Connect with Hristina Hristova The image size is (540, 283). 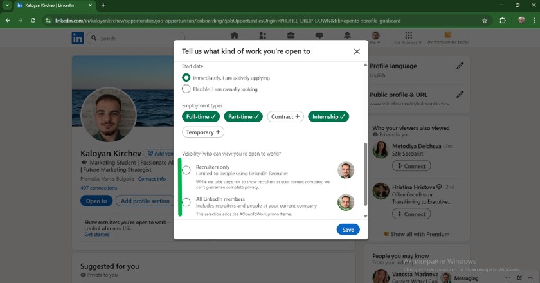click(411, 214)
